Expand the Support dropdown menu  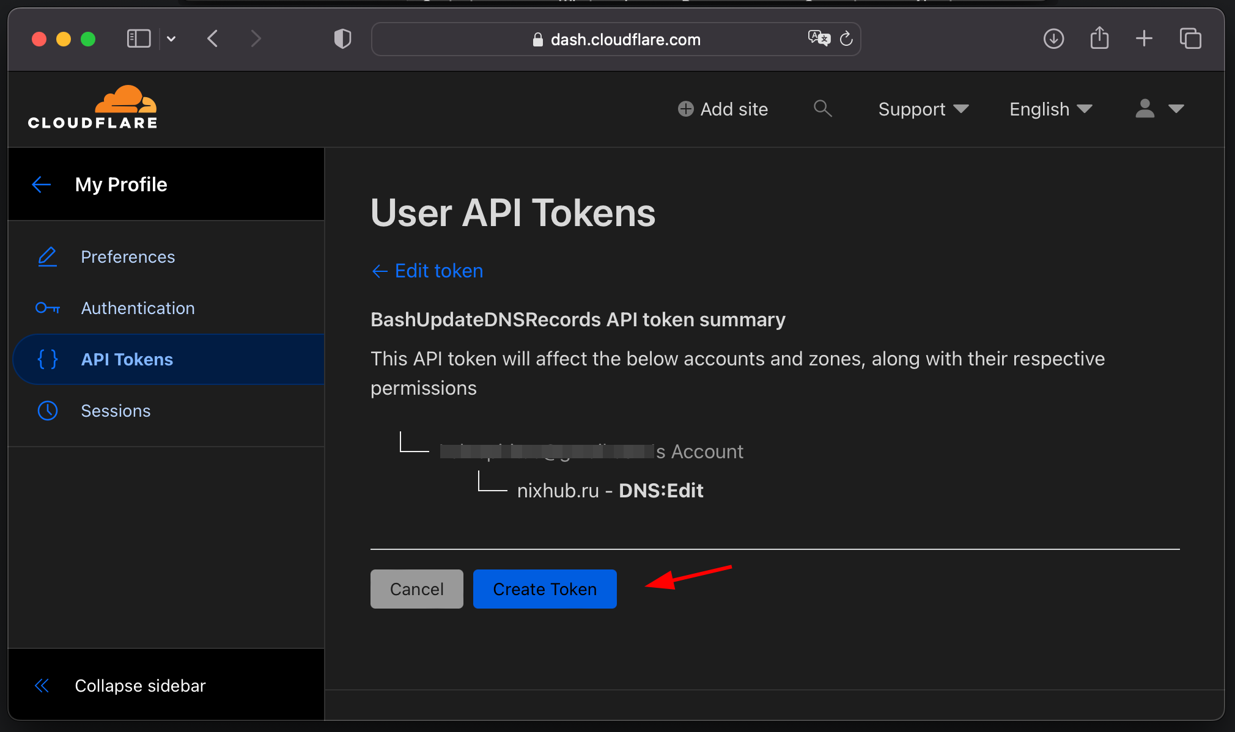[921, 109]
